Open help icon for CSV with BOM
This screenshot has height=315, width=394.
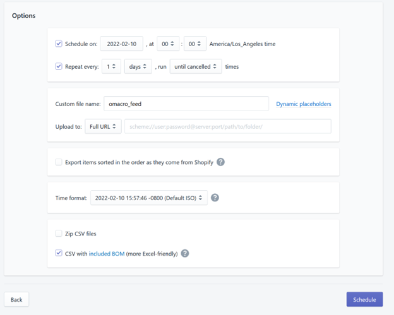[185, 254]
